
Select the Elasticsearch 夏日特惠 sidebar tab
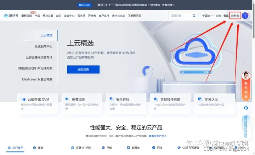tap(37, 79)
